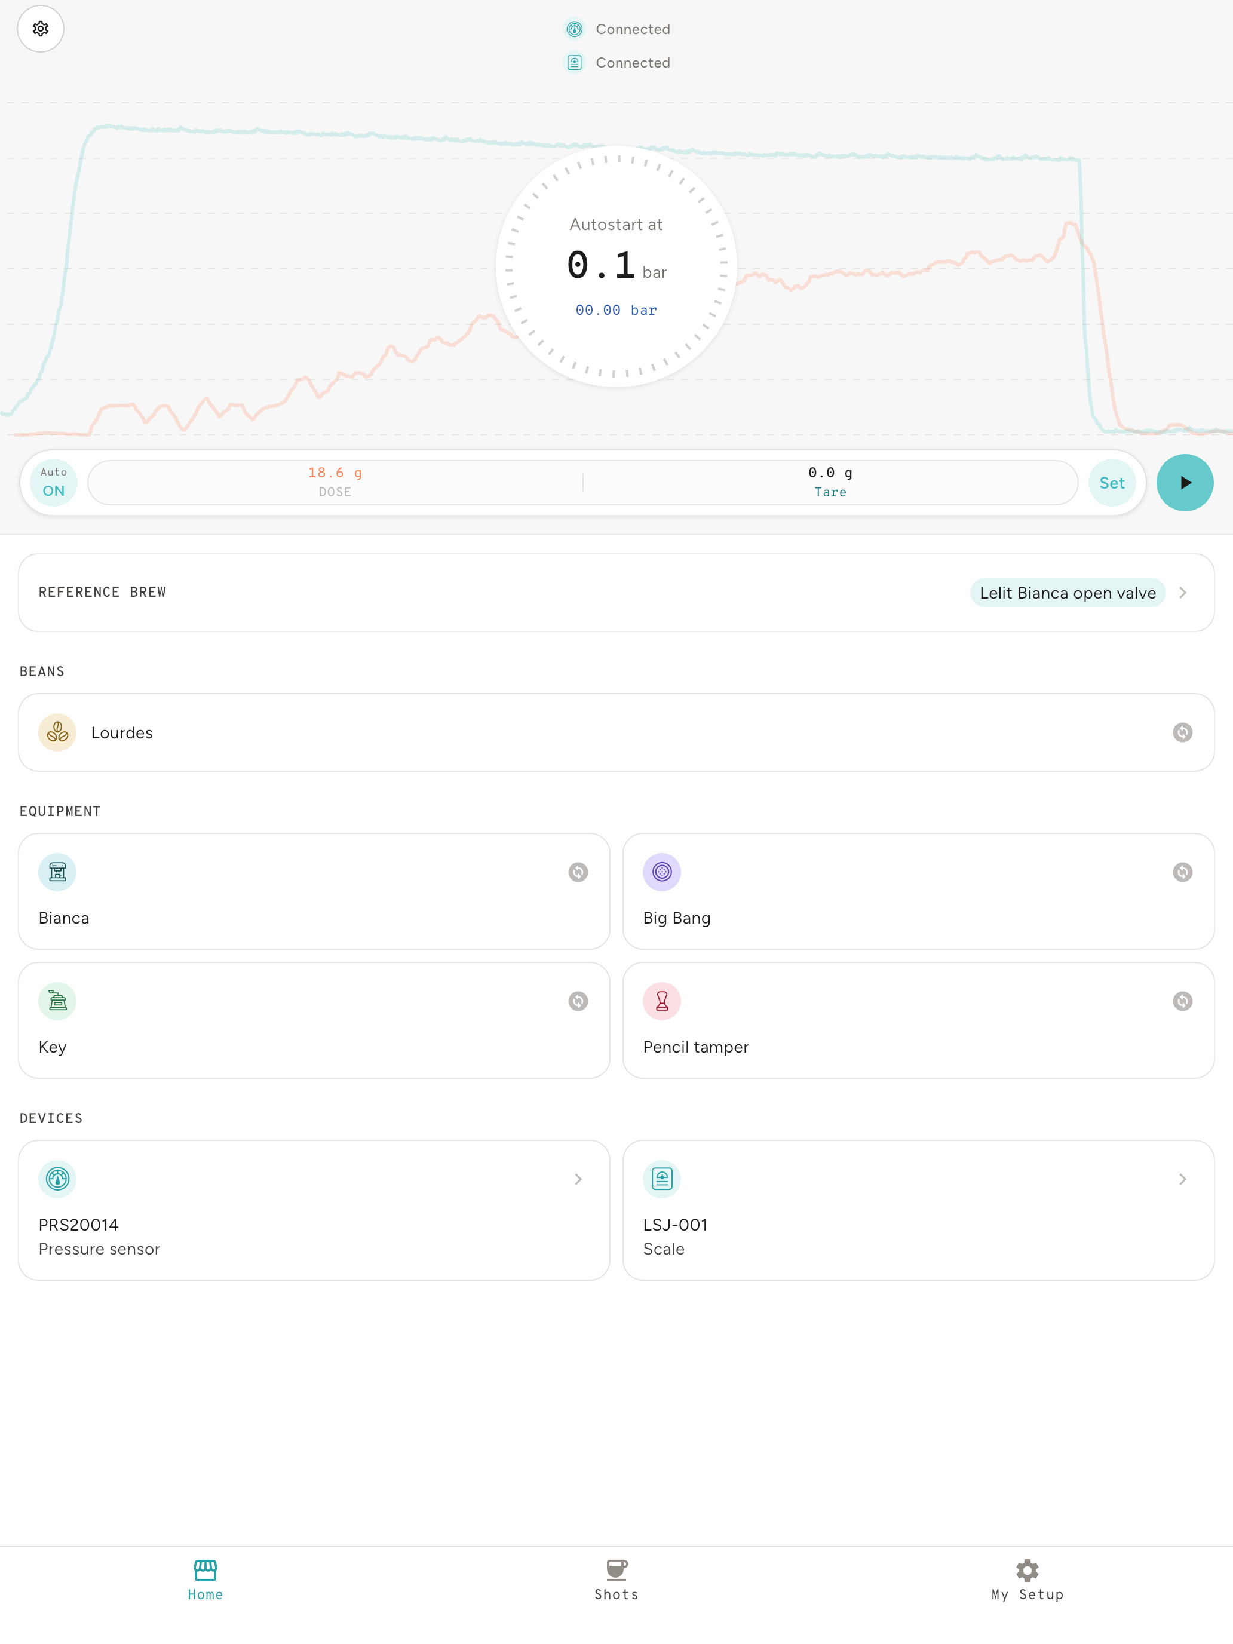1233x1644 pixels.
Task: Tare the scale reading 0.0 g
Action: pos(830,482)
